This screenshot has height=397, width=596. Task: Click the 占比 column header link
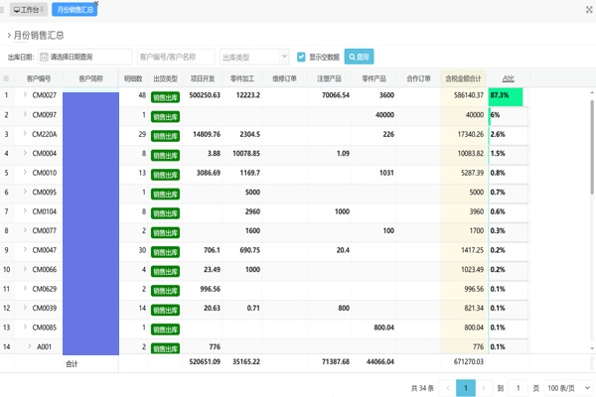tap(508, 78)
